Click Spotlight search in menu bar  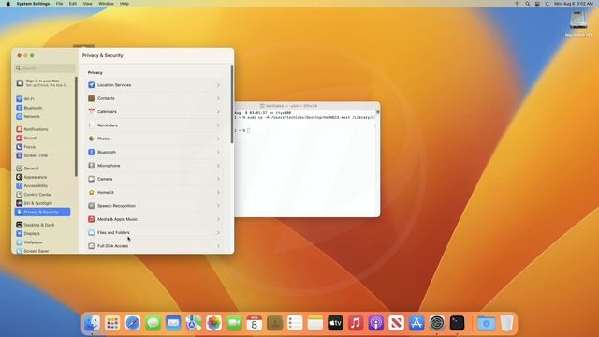[x=527, y=4]
